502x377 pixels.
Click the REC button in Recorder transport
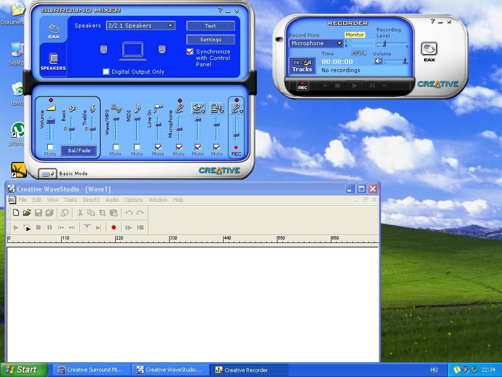click(302, 85)
